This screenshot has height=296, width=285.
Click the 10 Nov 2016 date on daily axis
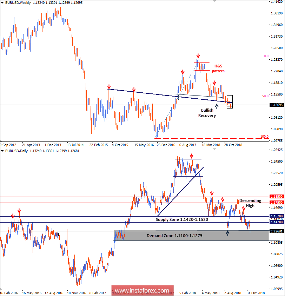coord(77,293)
